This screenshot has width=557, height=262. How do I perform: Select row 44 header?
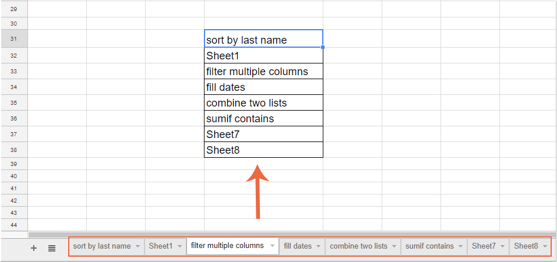coord(14,225)
